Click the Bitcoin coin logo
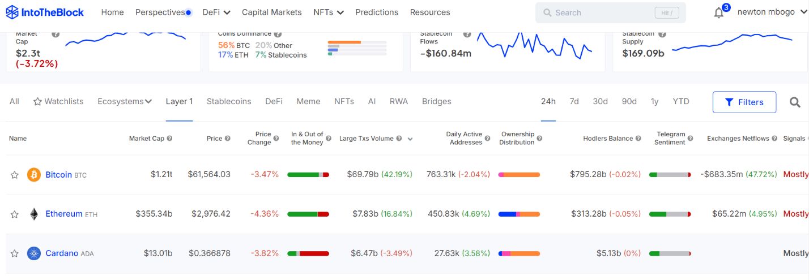Screen dimensions: 809x280 coord(34,175)
